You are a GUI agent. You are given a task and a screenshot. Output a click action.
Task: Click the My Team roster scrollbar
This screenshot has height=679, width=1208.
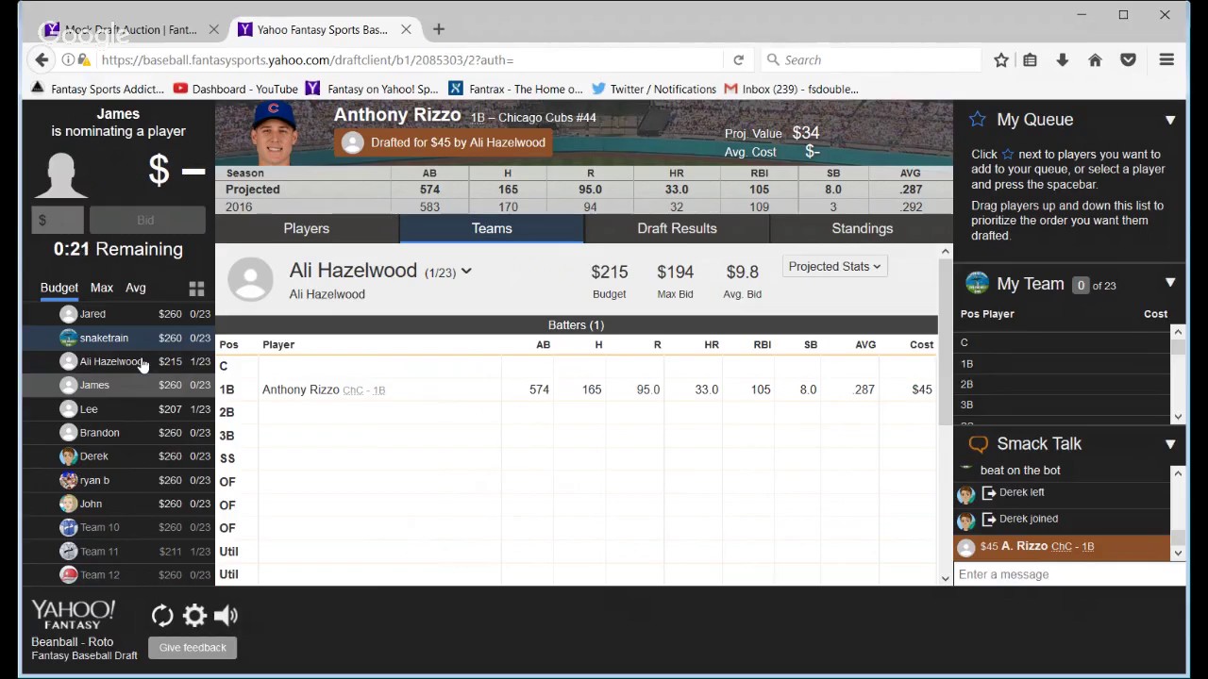coord(1178,347)
